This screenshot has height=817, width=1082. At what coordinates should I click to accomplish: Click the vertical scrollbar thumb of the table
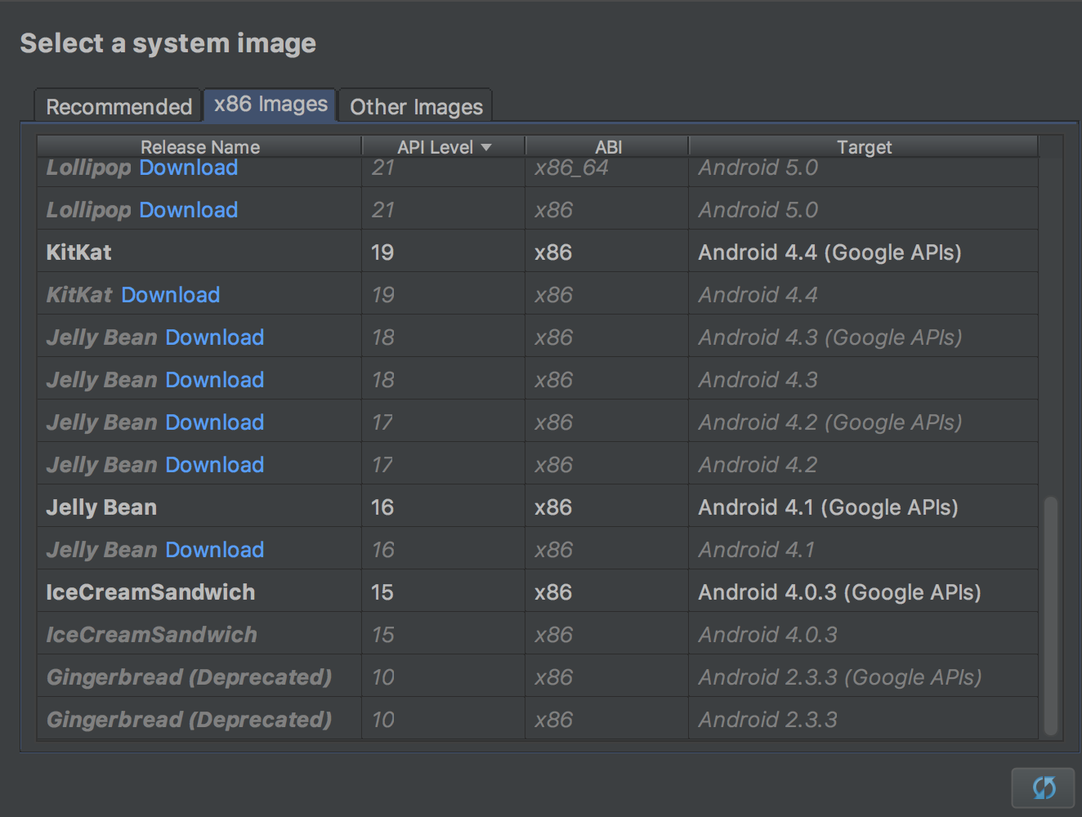click(1050, 614)
